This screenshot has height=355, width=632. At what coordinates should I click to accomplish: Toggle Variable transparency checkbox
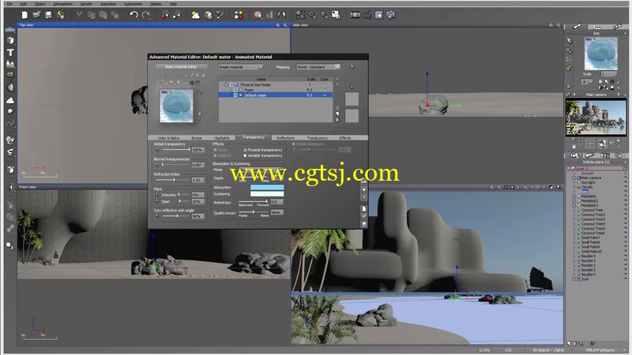(x=245, y=155)
